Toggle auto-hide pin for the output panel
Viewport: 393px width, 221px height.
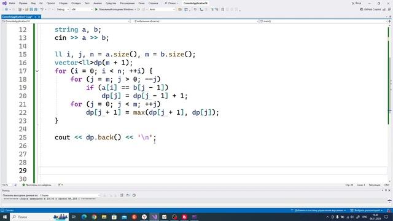point(386,190)
